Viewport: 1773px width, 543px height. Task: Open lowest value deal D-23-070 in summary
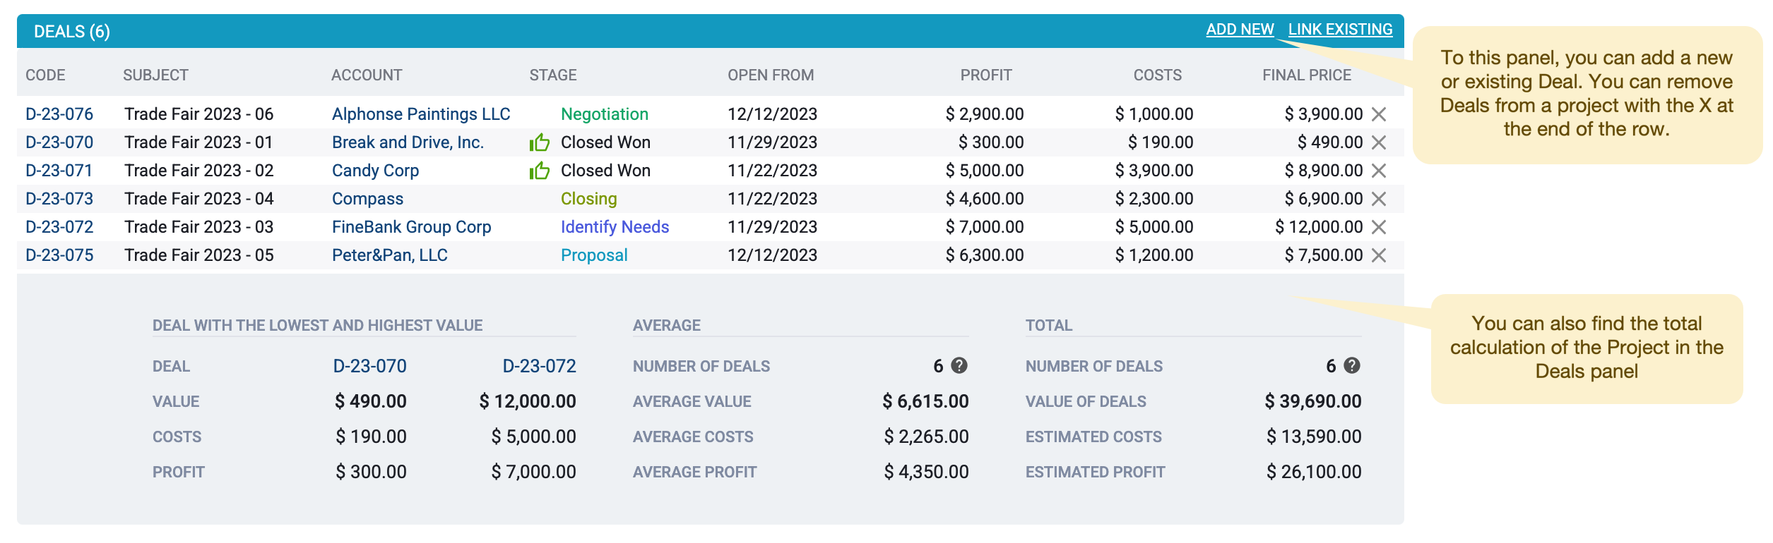(x=369, y=366)
